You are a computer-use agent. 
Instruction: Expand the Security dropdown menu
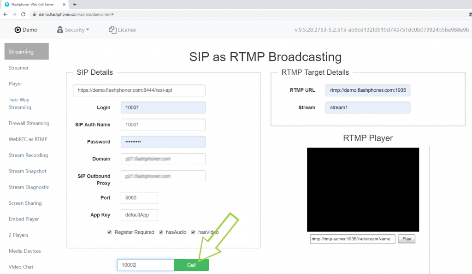click(73, 30)
